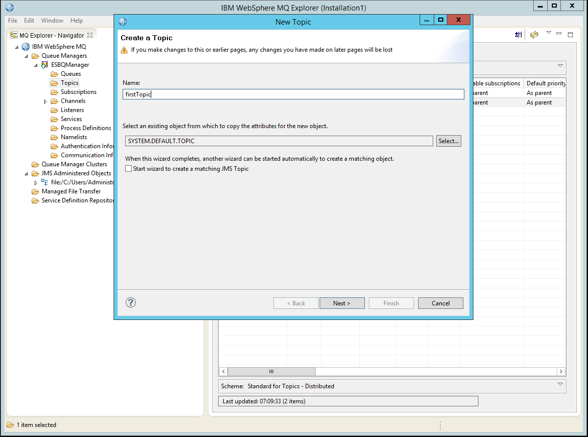Expand the file:/C:/Users/Administrator node
Screen dimensions: 588x437
pyautogui.click(x=36, y=182)
